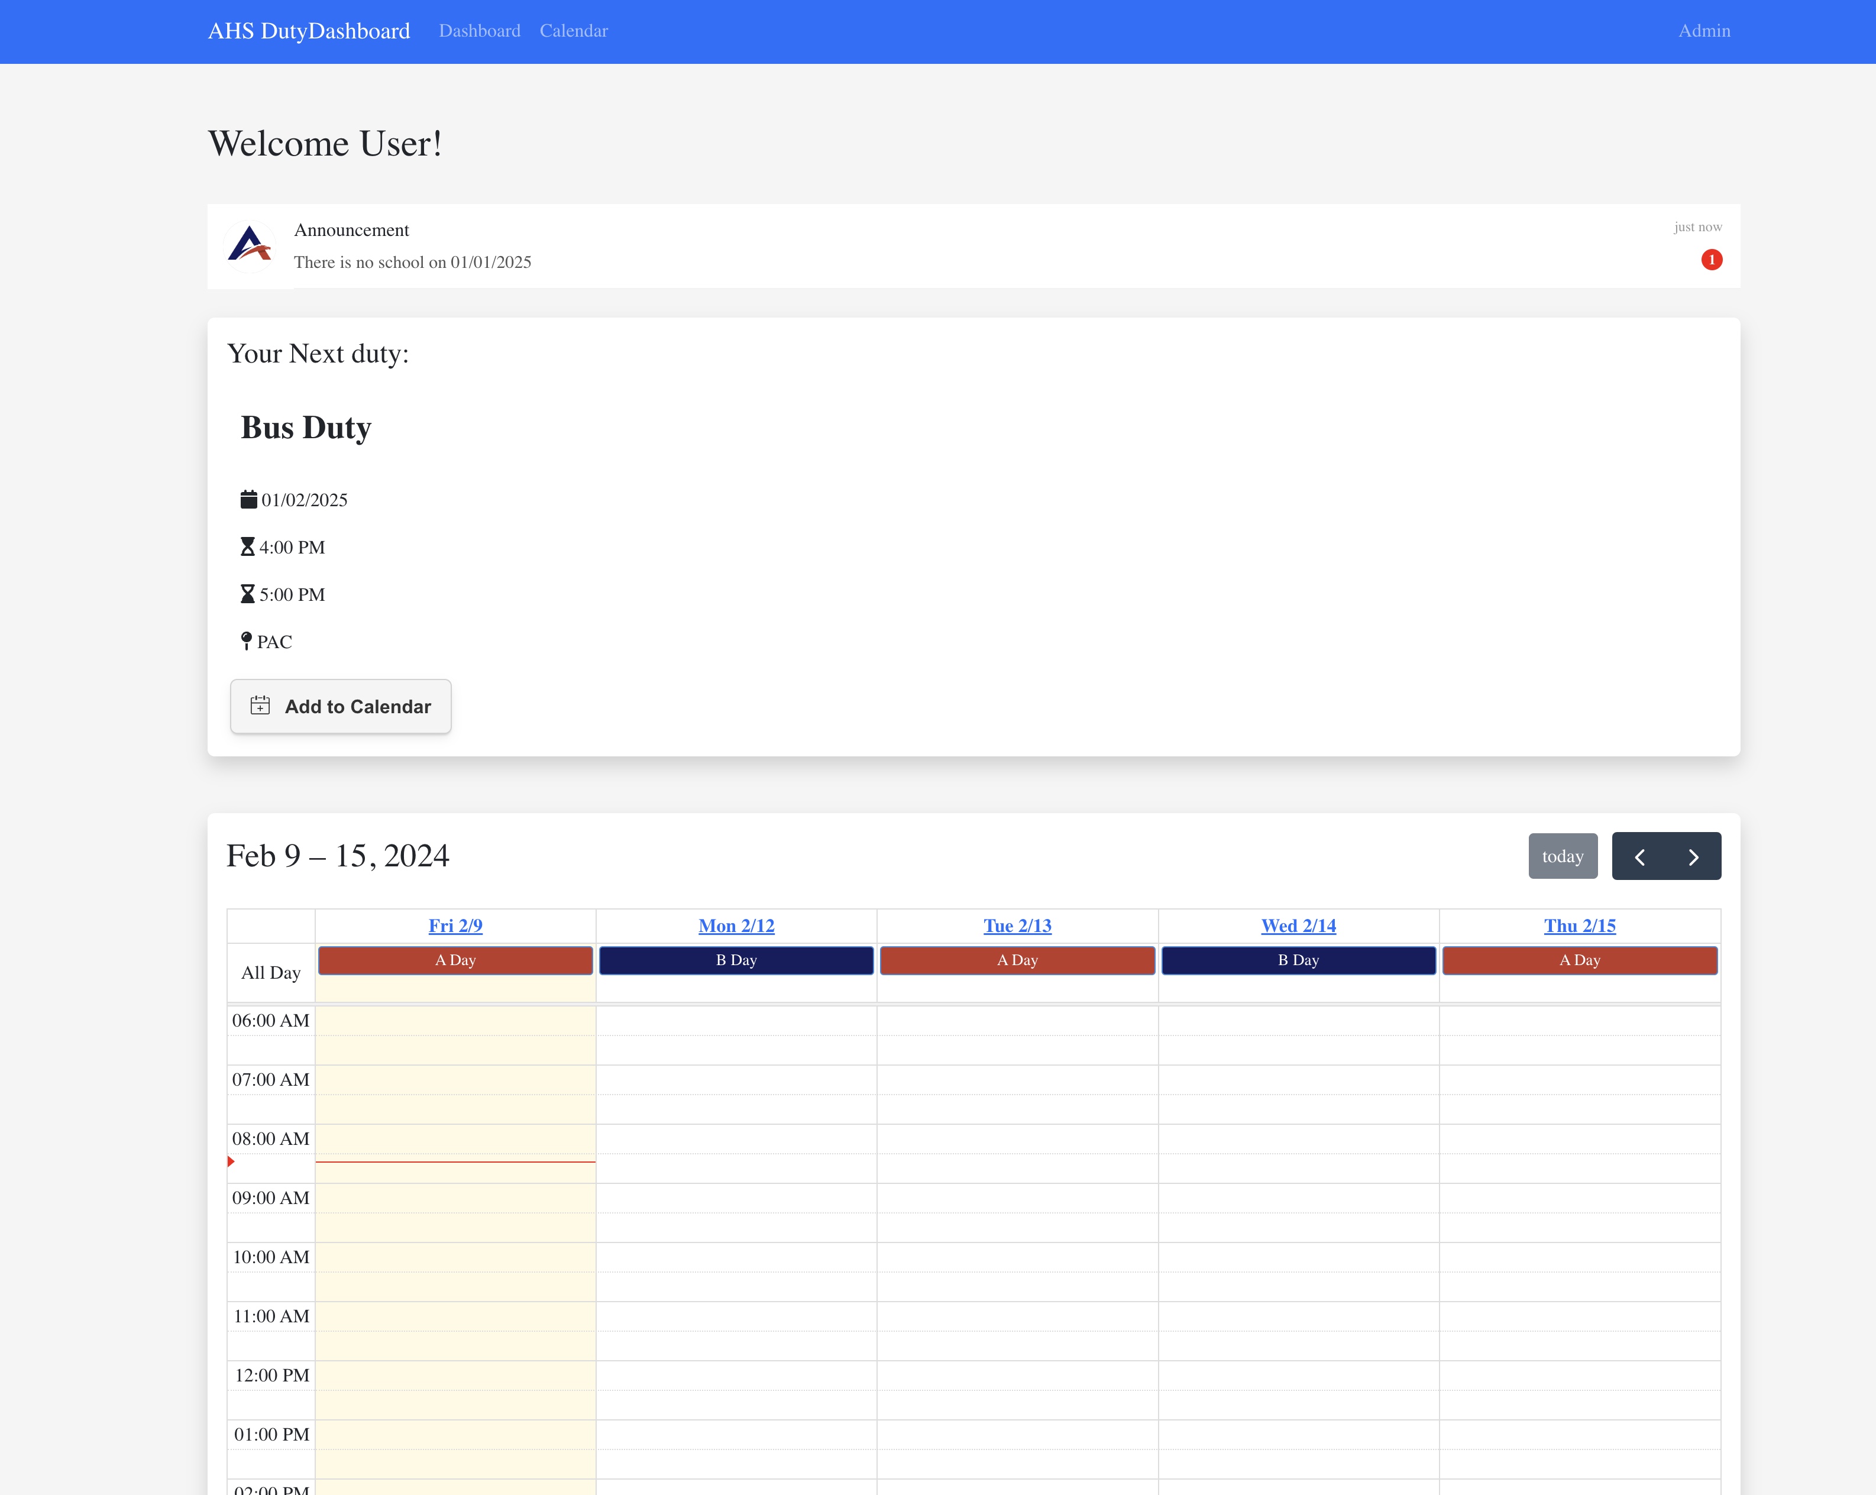Open the Wed 2/14 day link
The height and width of the screenshot is (1495, 1876).
point(1298,926)
